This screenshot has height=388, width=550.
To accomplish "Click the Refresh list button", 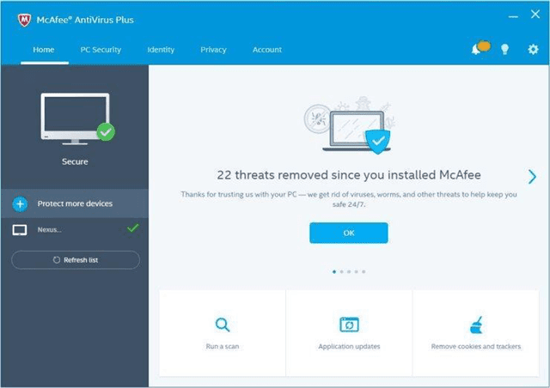I will coord(75,259).
